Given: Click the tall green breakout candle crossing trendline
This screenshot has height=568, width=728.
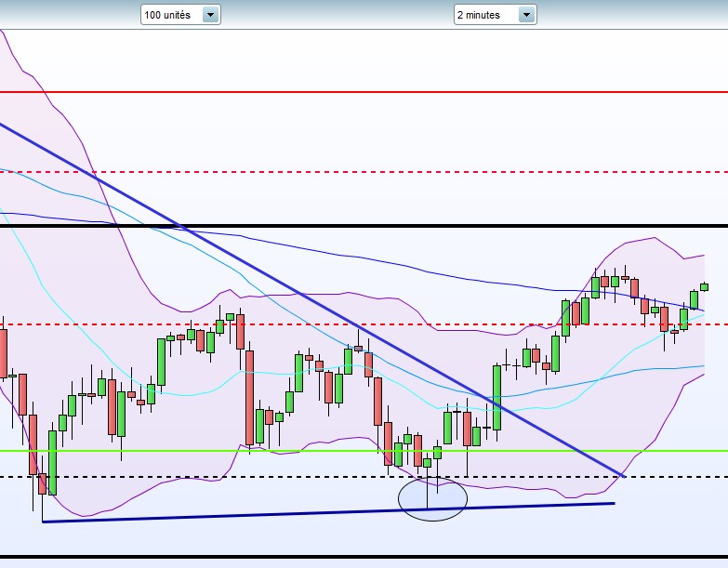Looking at the screenshot, I should coord(496,398).
